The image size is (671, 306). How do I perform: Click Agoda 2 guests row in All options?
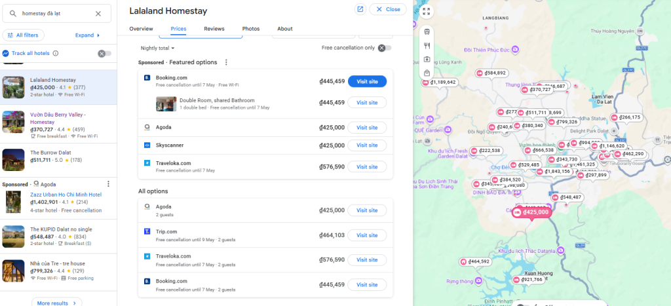[x=265, y=210]
